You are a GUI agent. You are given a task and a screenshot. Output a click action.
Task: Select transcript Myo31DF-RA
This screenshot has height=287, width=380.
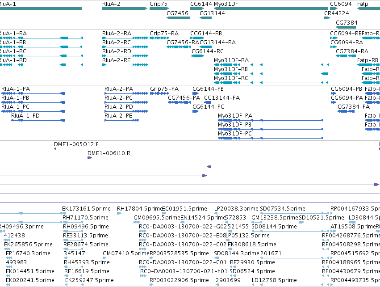(231, 60)
